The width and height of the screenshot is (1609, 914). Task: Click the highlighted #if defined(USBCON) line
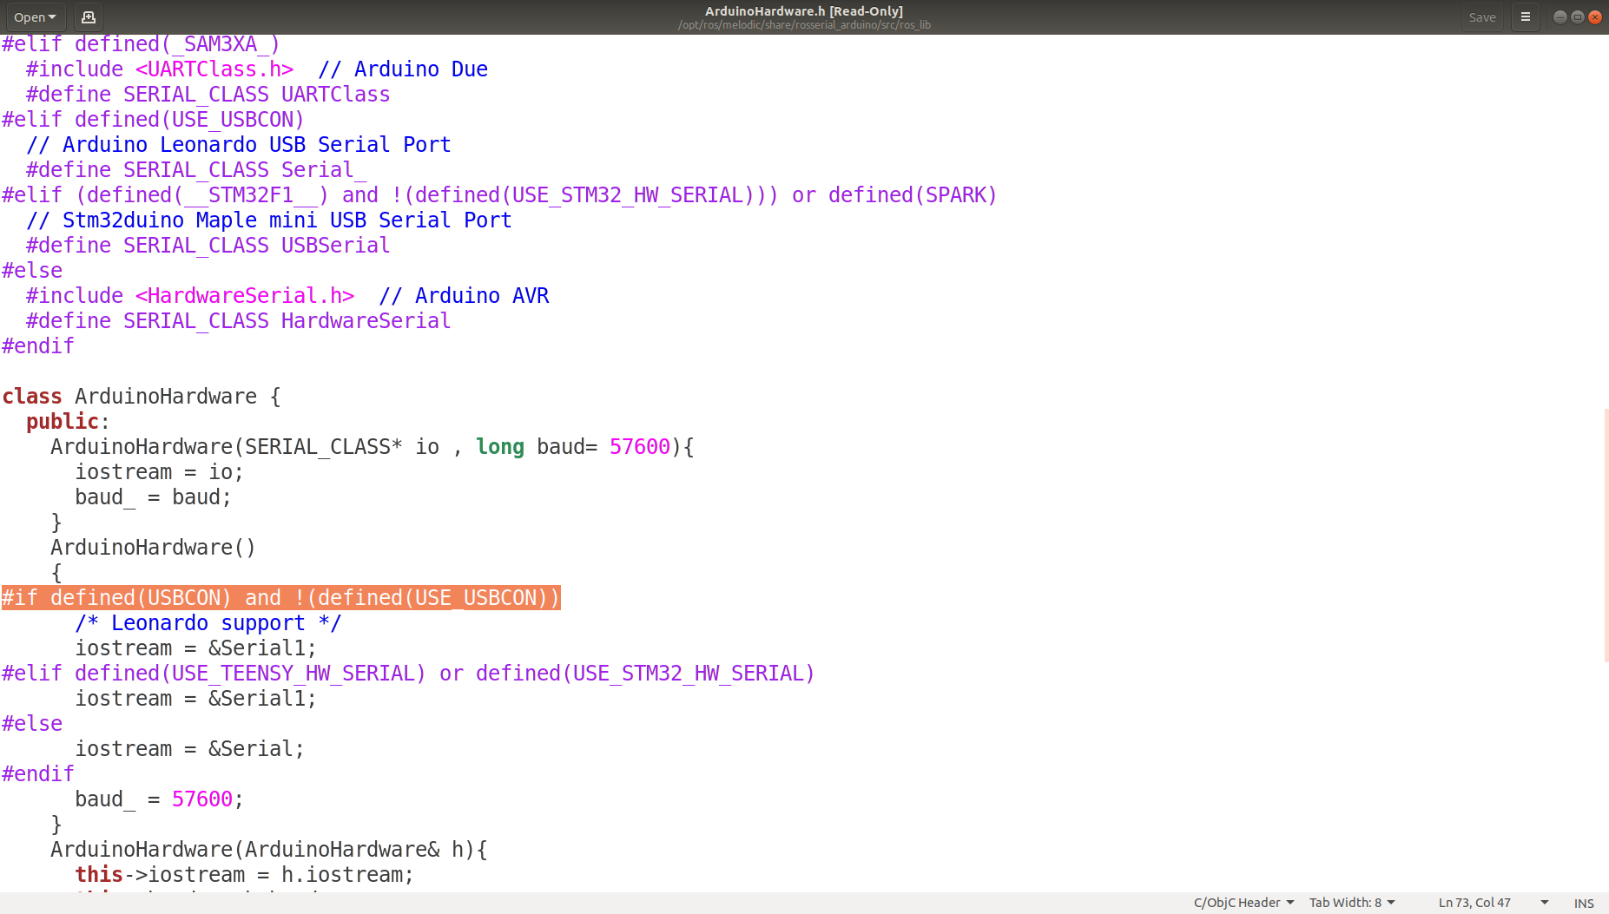[x=281, y=597]
